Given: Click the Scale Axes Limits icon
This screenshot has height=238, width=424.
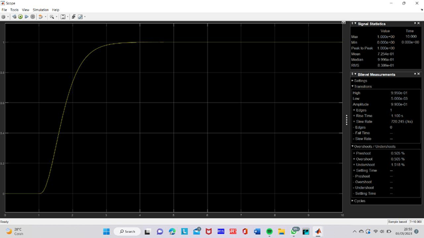Looking at the screenshot, I should pos(63,17).
